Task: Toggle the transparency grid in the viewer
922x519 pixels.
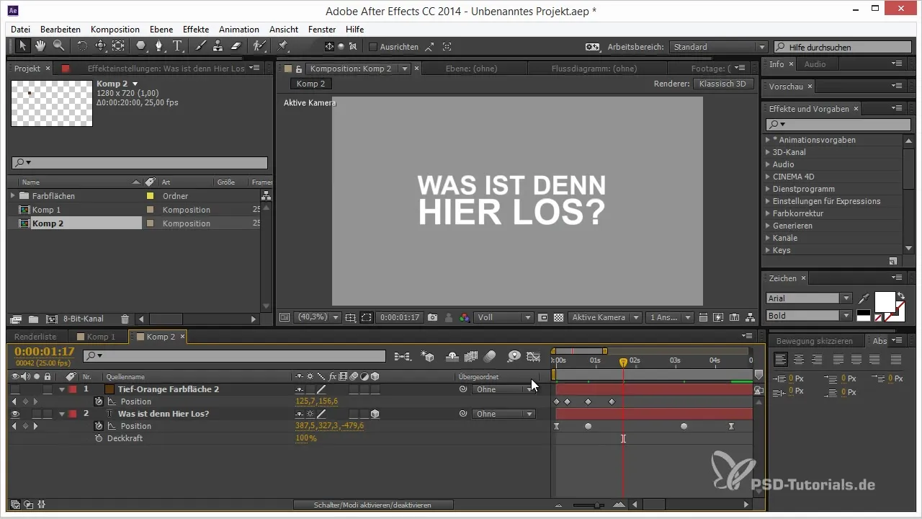Action: [558, 317]
